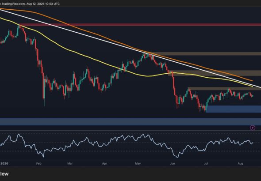Click the TradingView.com timestamp text
The height and width of the screenshot is (181, 261).
click(x=30, y=4)
